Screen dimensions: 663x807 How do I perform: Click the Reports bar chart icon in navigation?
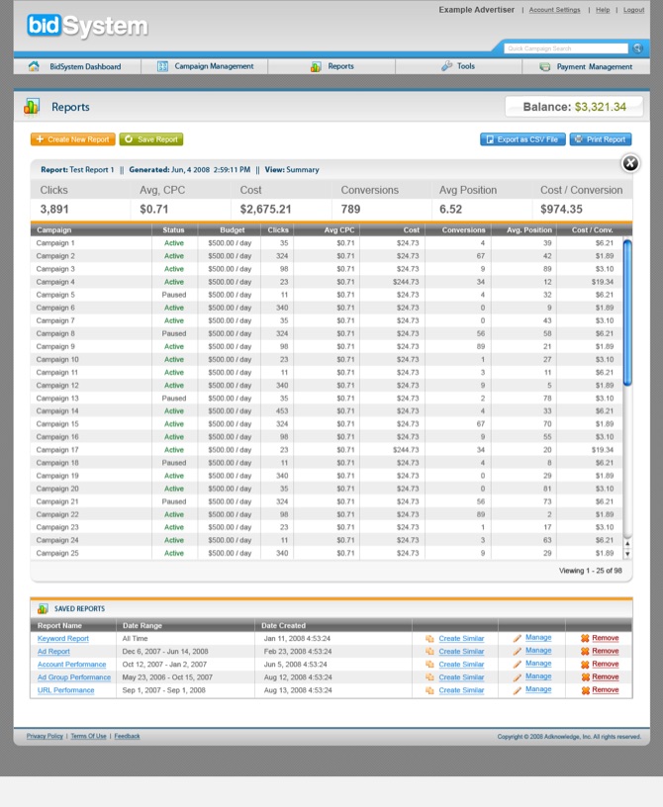(x=316, y=66)
